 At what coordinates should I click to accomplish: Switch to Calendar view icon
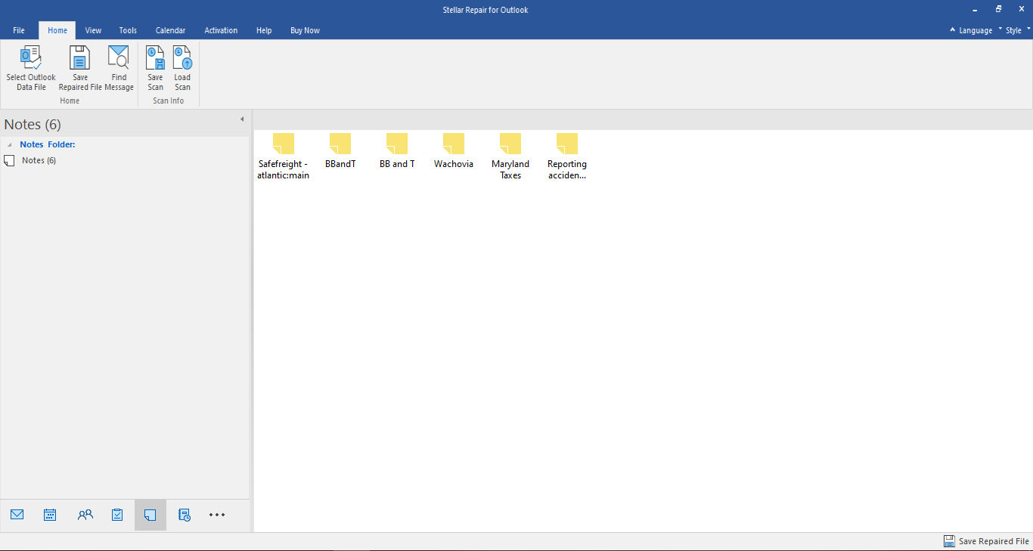[x=50, y=515]
